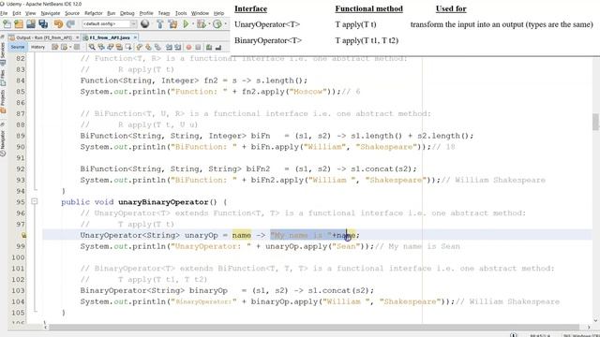The height and width of the screenshot is (337, 600).
Task: Click the New File toolbar icon
Action: click(x=7, y=23)
